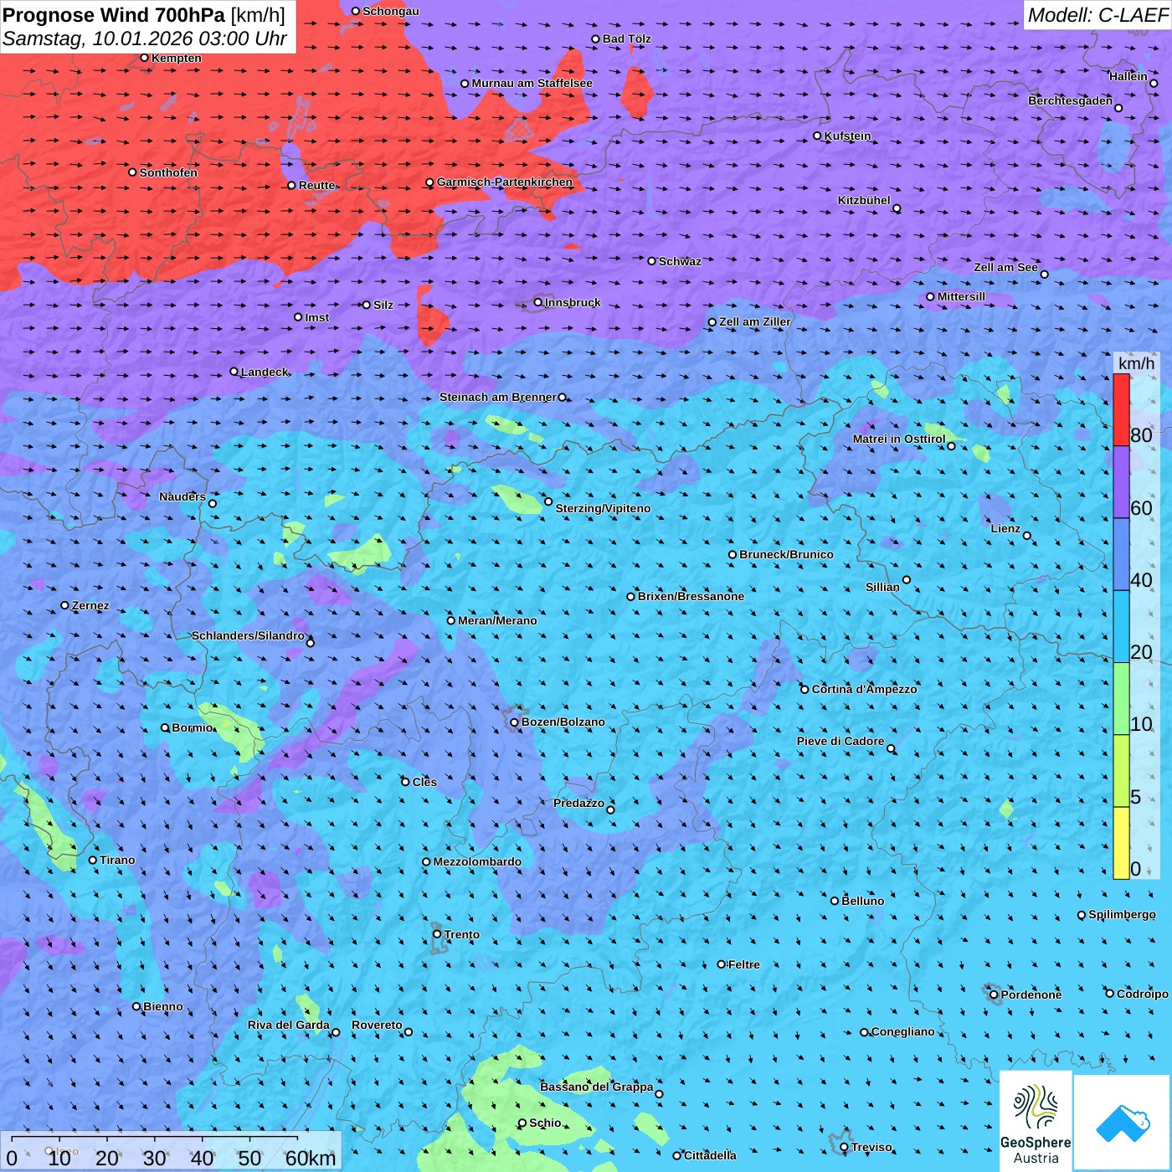Click the 'Mezzolombardo' label
This screenshot has height=1172, width=1172.
point(477,861)
